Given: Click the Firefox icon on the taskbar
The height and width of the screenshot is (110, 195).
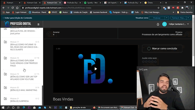Looking at the screenshot, I should (x=94, y=107).
